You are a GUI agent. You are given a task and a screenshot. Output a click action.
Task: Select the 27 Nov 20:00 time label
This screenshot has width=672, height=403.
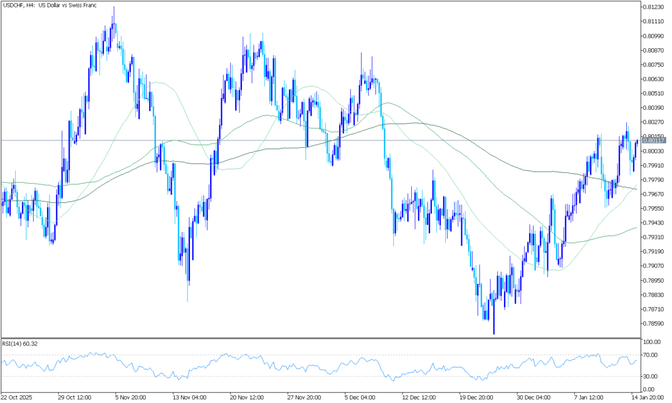[x=302, y=396]
